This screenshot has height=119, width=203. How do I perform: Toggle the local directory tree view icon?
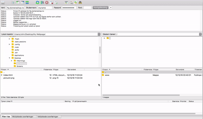18,3
